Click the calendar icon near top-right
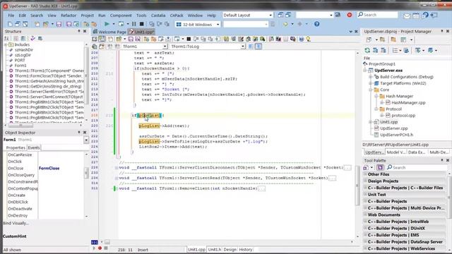The height and width of the screenshot is (254, 452). 416,16
